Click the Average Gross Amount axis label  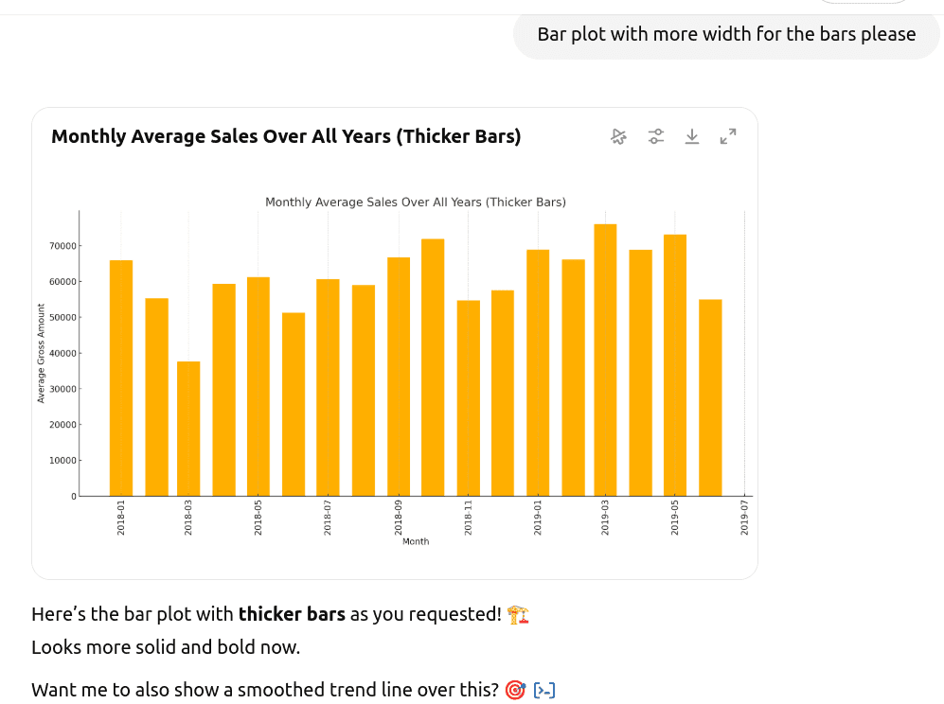(41, 350)
